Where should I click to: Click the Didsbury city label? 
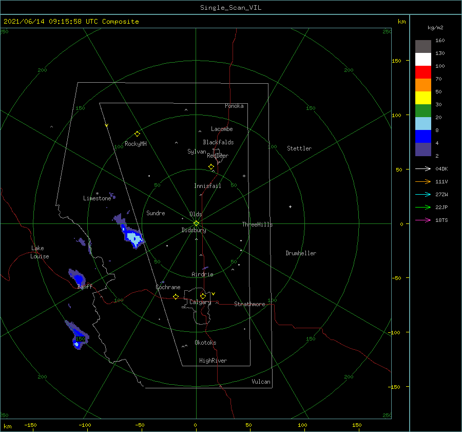point(194,230)
